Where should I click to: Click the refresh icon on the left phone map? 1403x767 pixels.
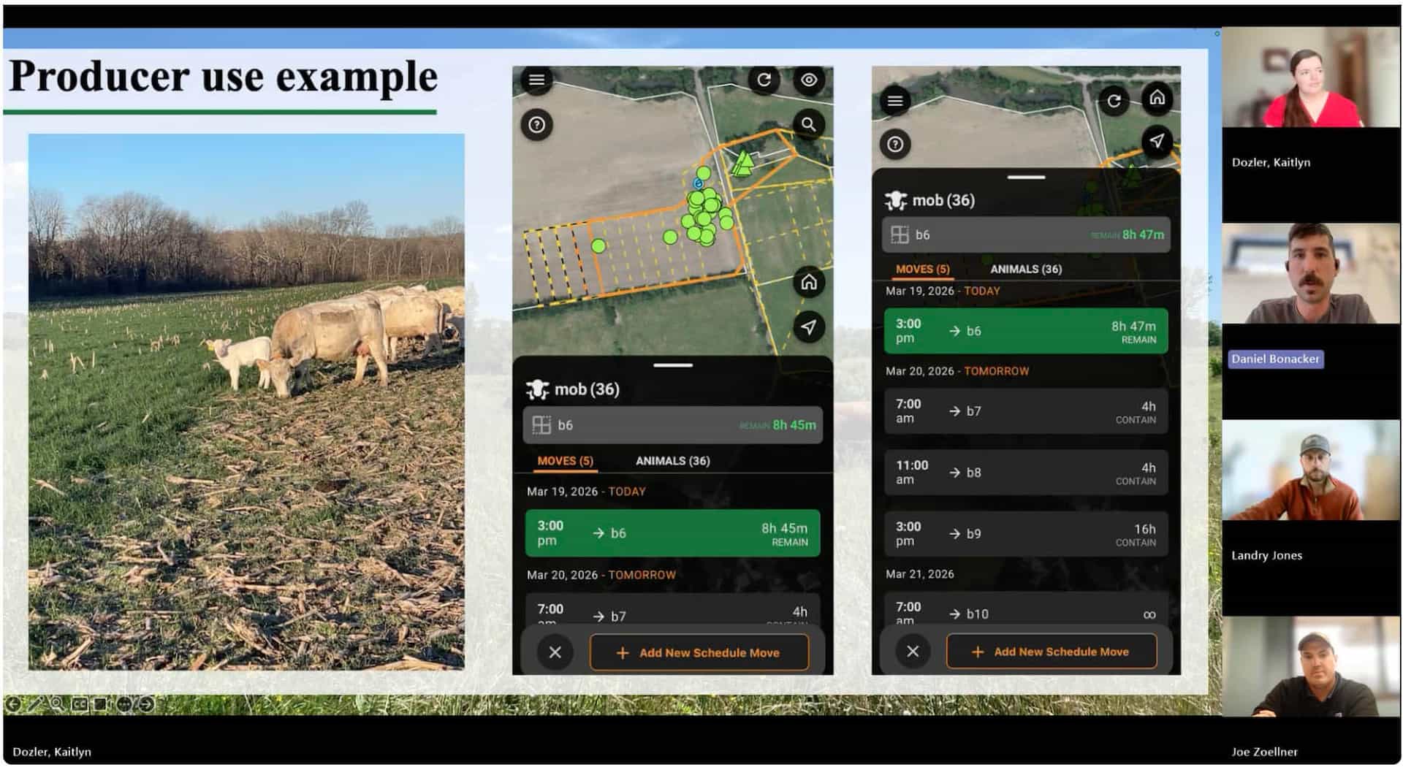(x=764, y=80)
